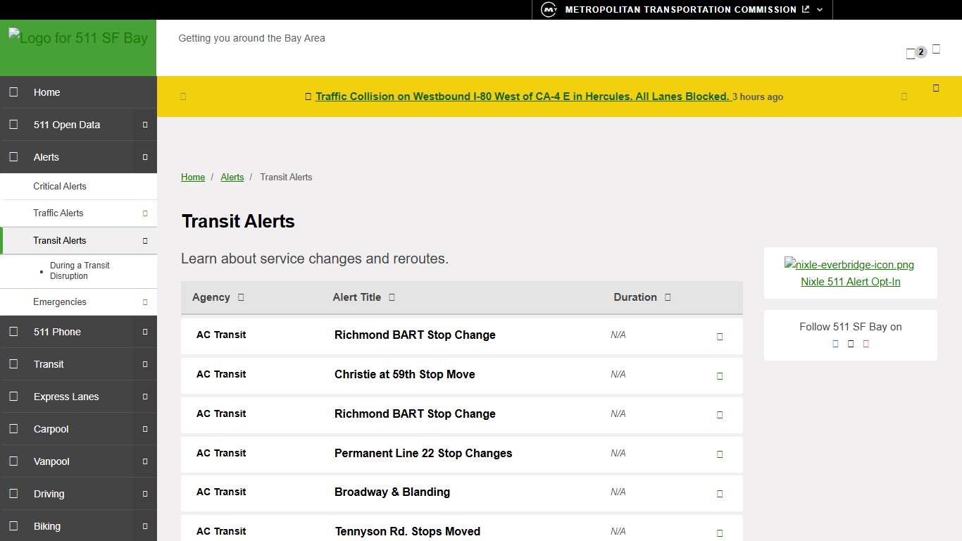The width and height of the screenshot is (962, 541).
Task: Click the Facebook icon under Follow 511 SF Bay
Action: 835,344
